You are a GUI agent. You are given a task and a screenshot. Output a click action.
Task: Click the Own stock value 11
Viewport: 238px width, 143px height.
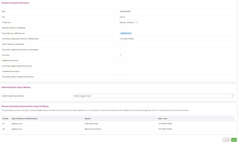coord(120,55)
